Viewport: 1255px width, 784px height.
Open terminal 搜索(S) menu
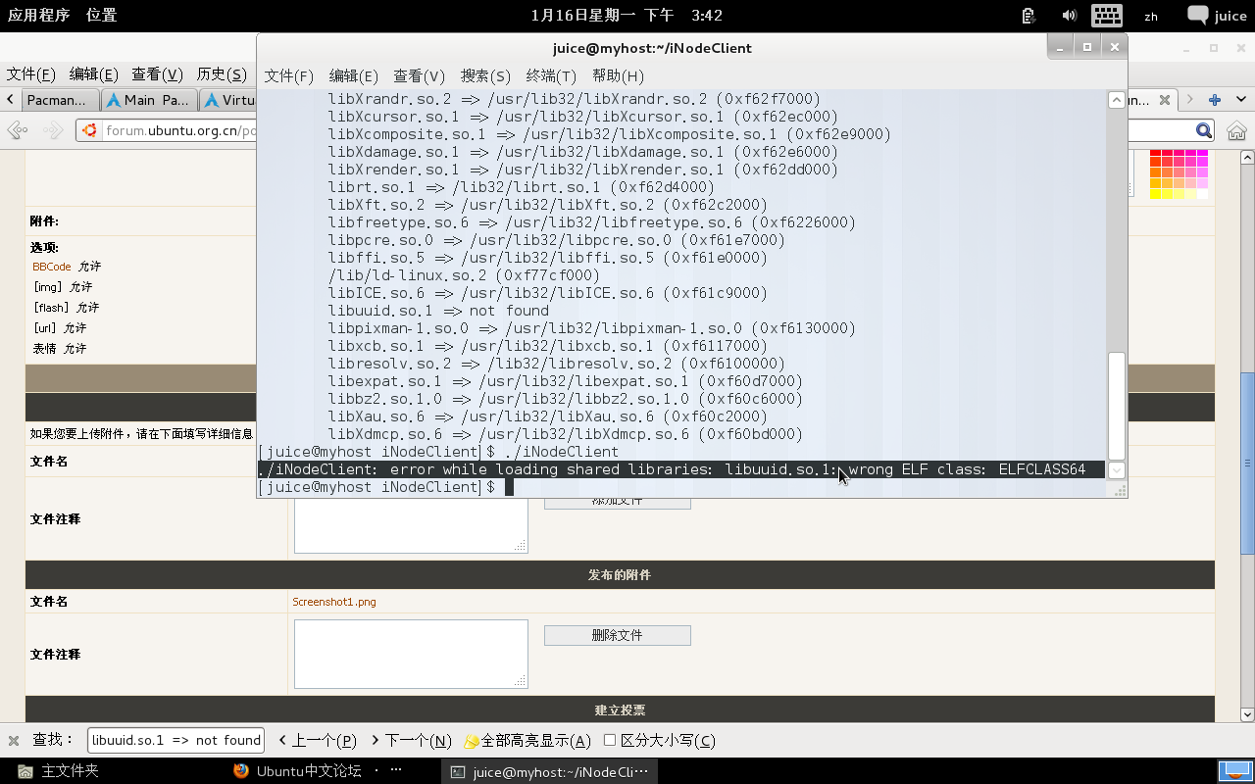click(x=485, y=75)
